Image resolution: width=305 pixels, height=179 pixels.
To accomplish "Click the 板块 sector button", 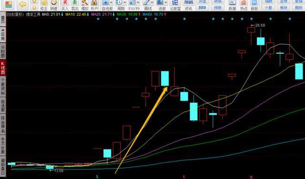I will click(284, 8).
